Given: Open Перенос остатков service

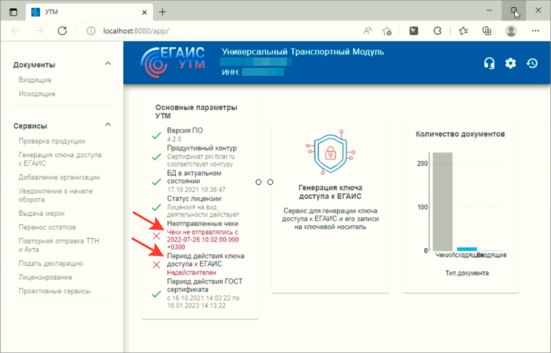Looking at the screenshot, I should pos(47,227).
